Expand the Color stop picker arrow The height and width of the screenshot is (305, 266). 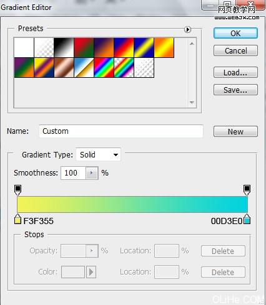[91, 272]
